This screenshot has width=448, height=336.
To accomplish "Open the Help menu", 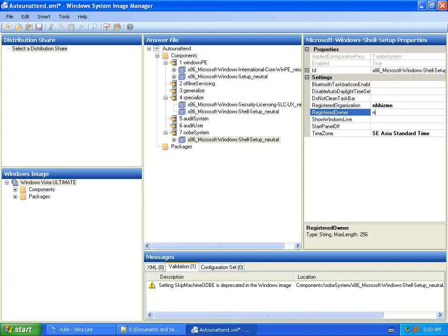I will point(83,17).
